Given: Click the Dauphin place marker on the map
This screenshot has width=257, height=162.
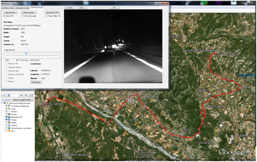Looking at the screenshot, I should 197,91.
